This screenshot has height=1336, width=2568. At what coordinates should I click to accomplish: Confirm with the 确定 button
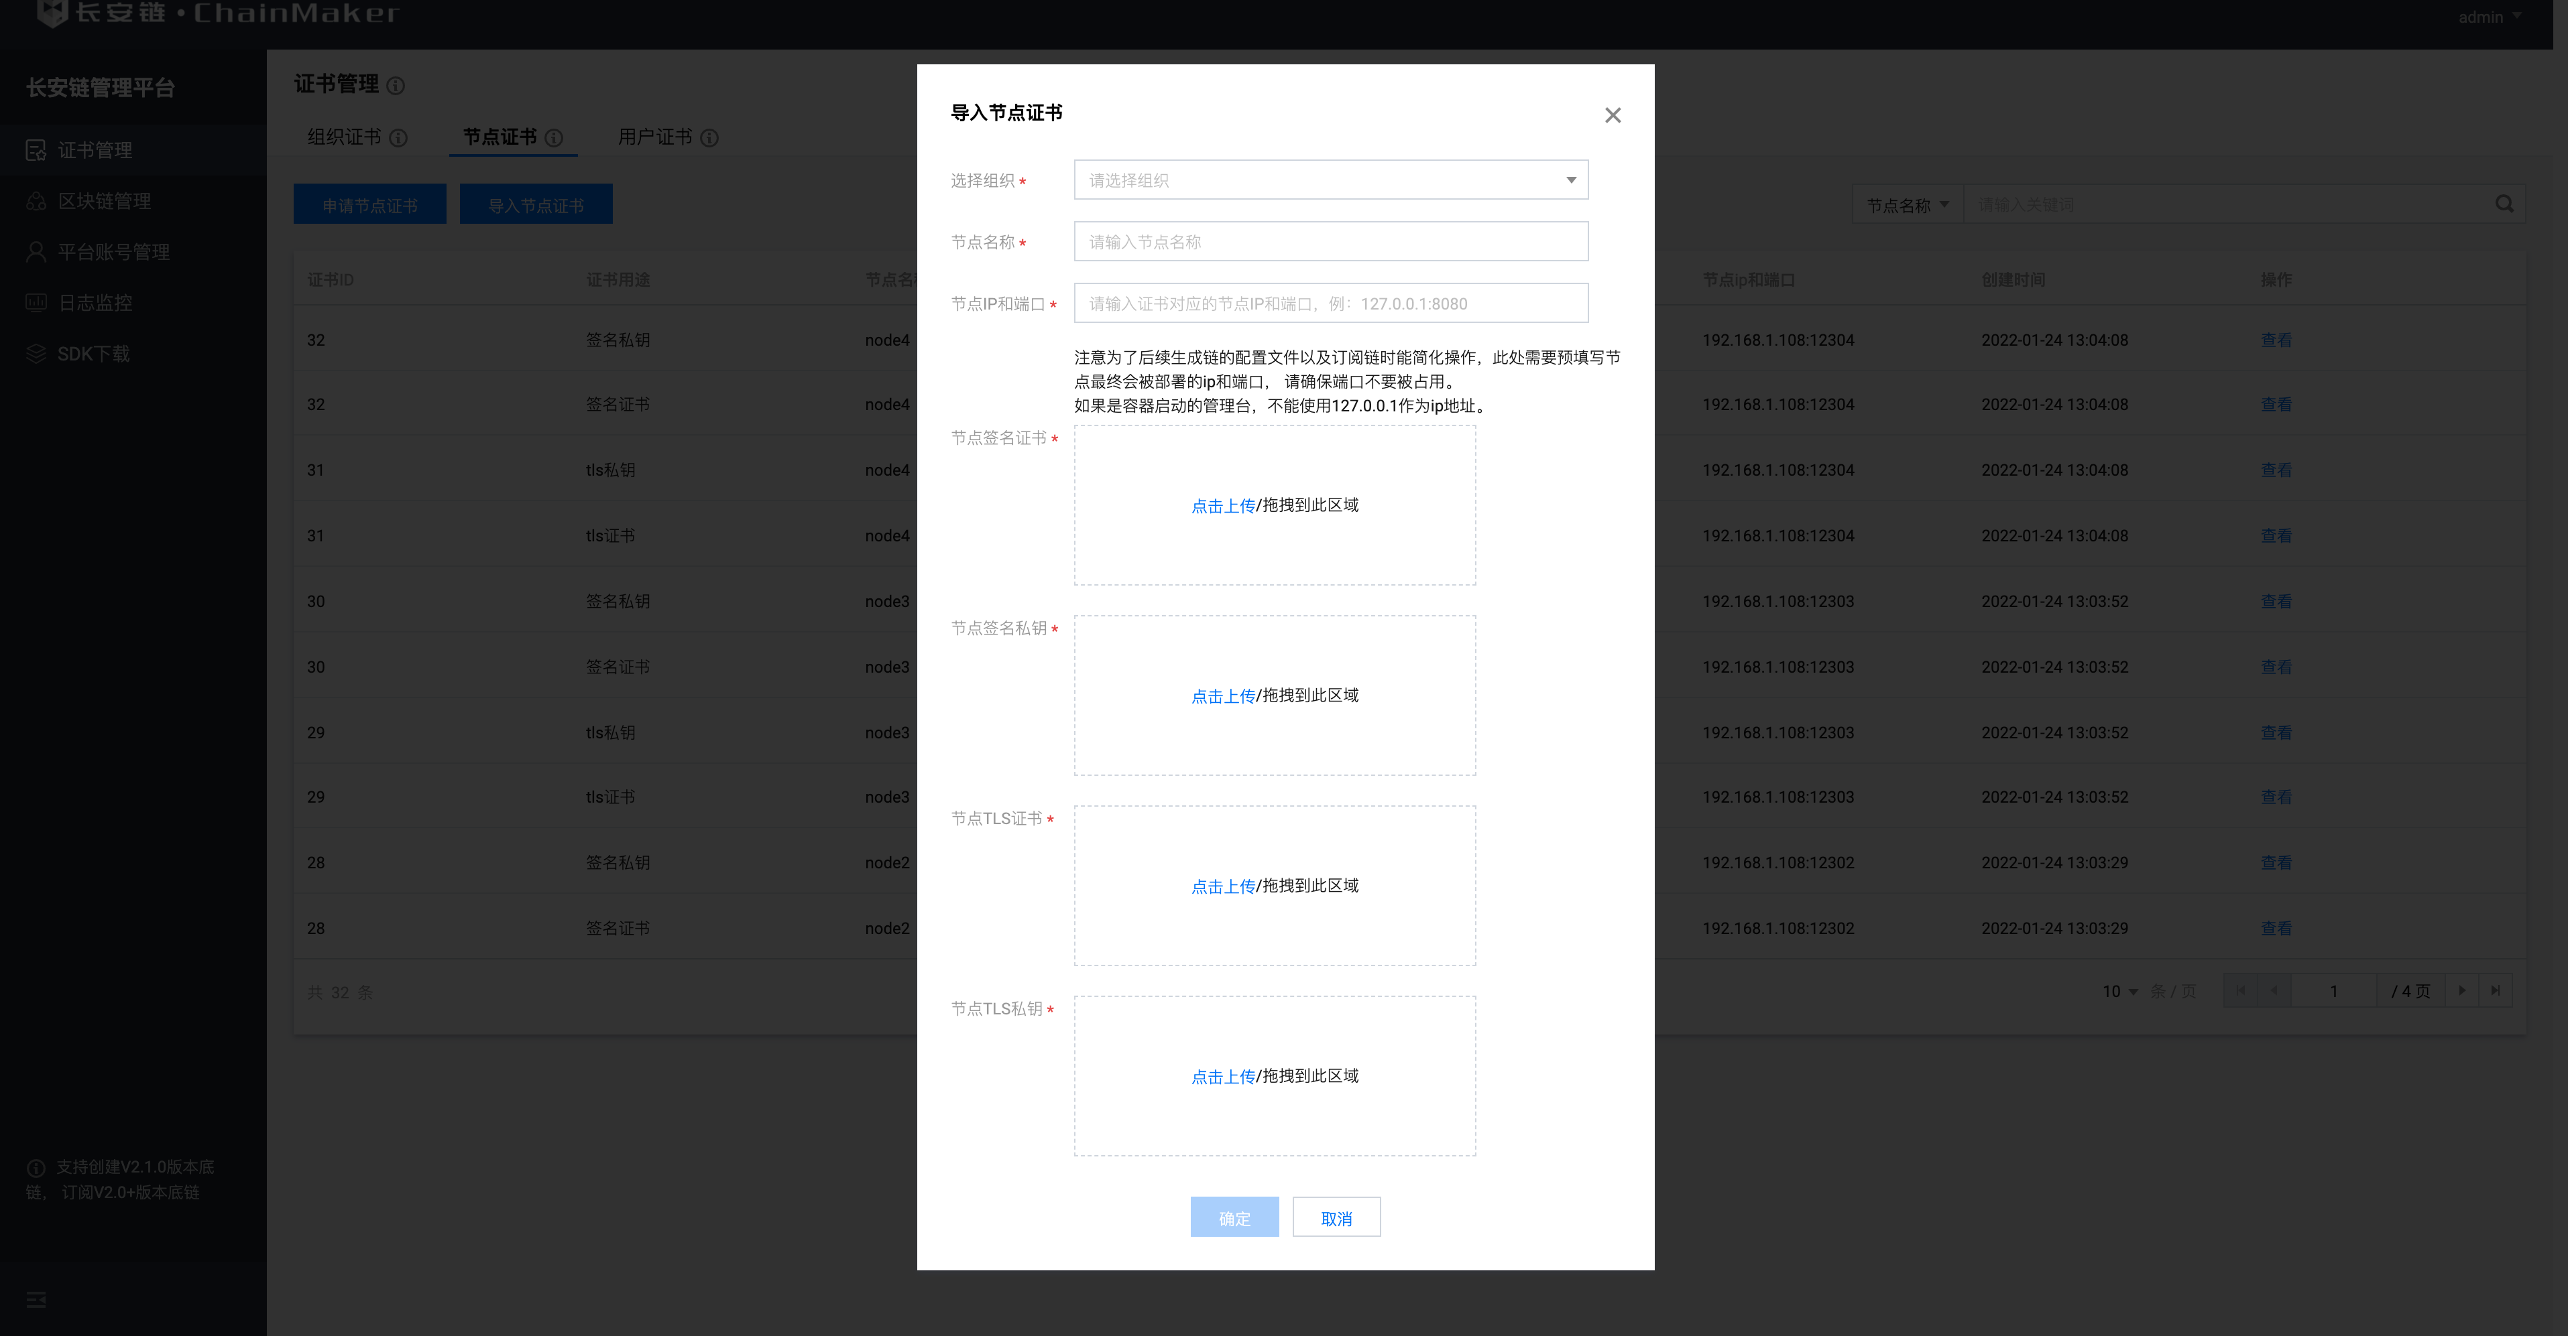coord(1234,1217)
